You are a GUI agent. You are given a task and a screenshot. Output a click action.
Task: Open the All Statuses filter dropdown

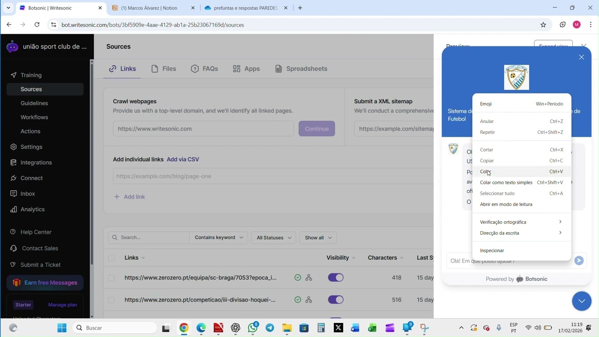tap(274, 238)
